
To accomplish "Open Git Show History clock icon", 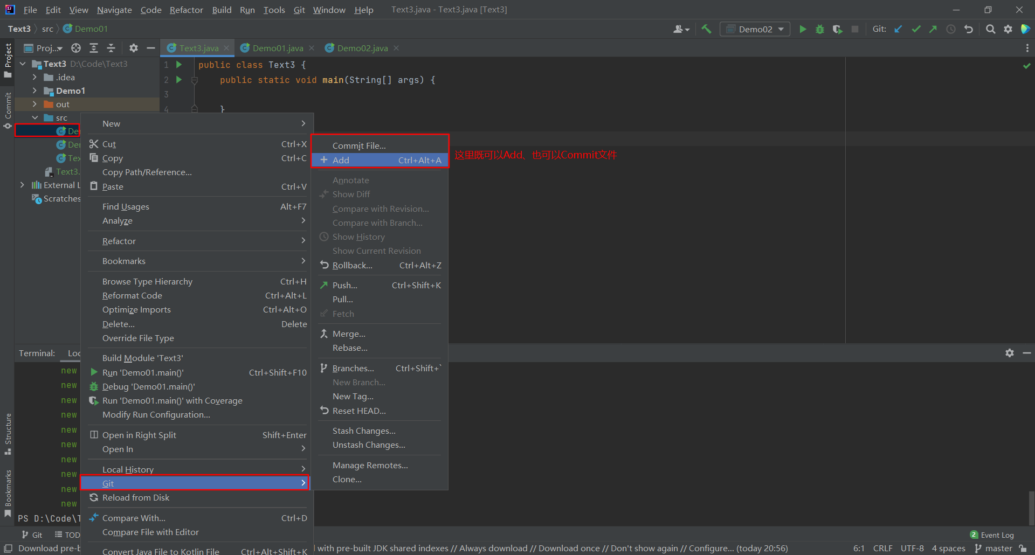I will pos(951,29).
